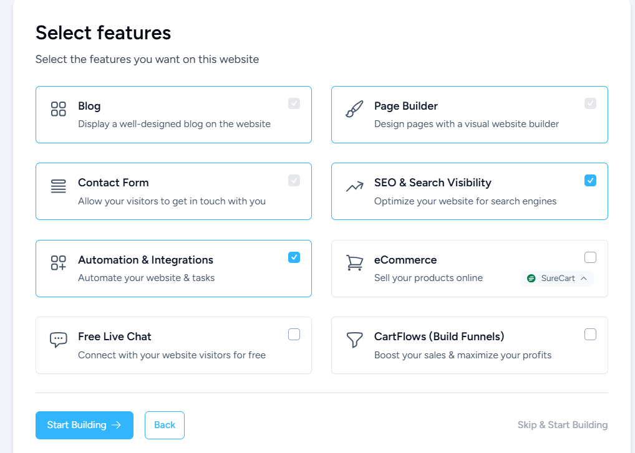Click the SEO trending arrow icon
Viewport: 635px width, 453px height.
354,186
